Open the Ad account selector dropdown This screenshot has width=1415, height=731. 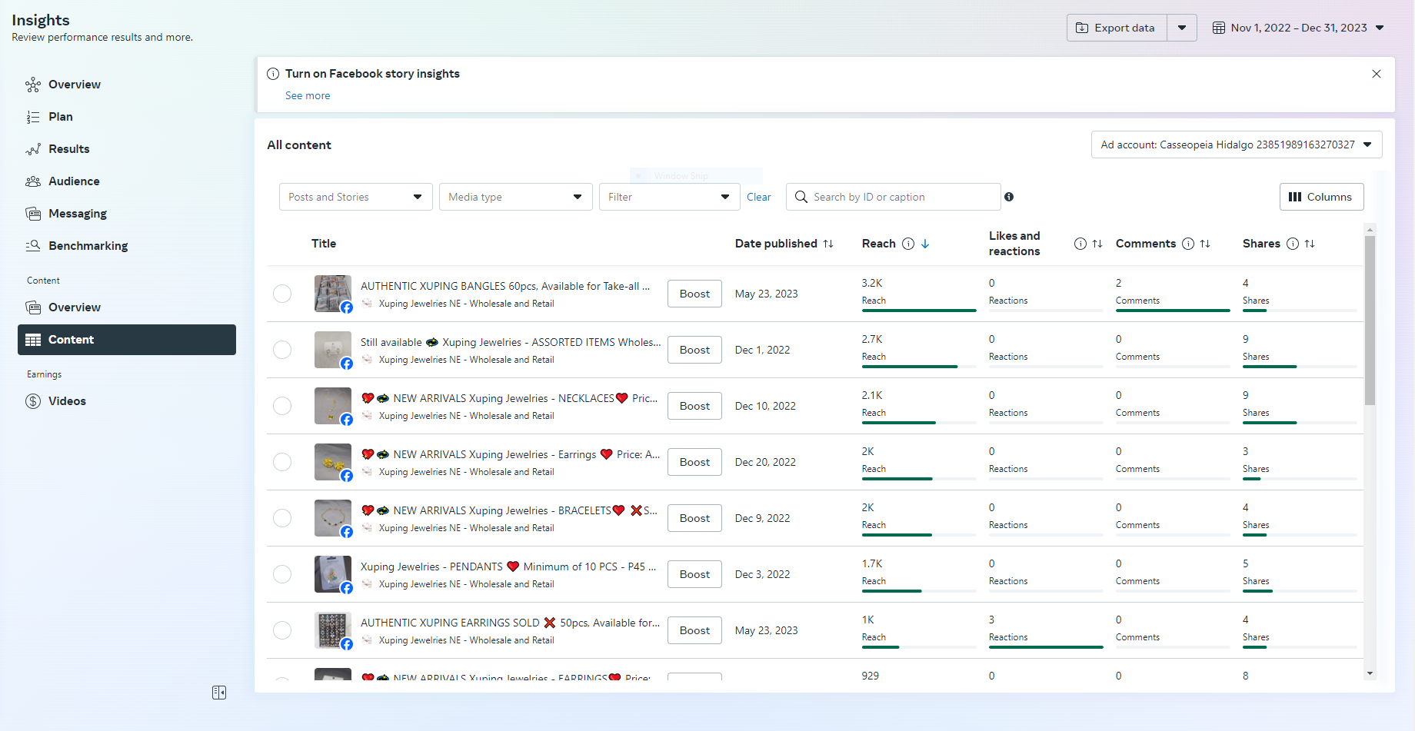tap(1237, 145)
